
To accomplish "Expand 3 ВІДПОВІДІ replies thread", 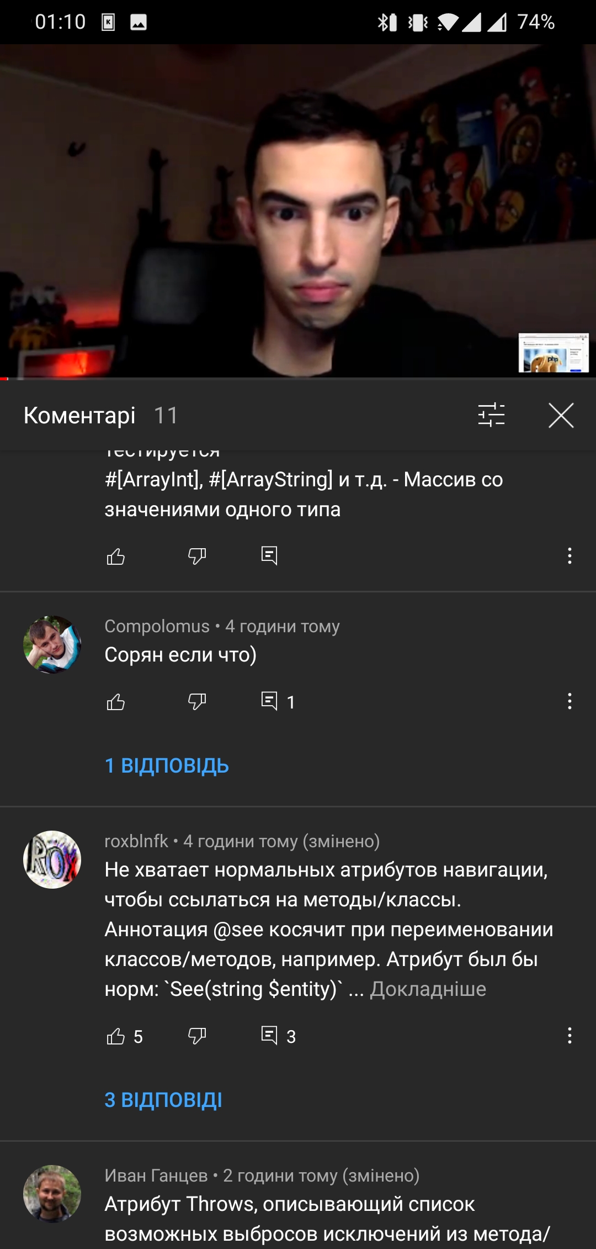I will pyautogui.click(x=163, y=1100).
